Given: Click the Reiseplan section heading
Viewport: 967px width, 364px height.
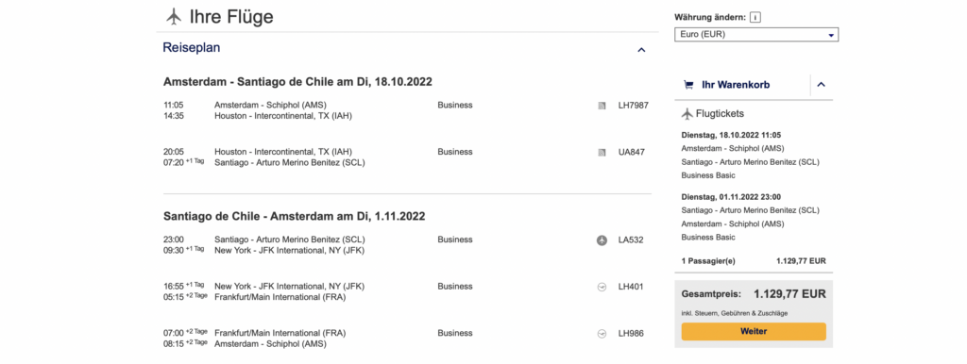Looking at the screenshot, I should click(191, 47).
